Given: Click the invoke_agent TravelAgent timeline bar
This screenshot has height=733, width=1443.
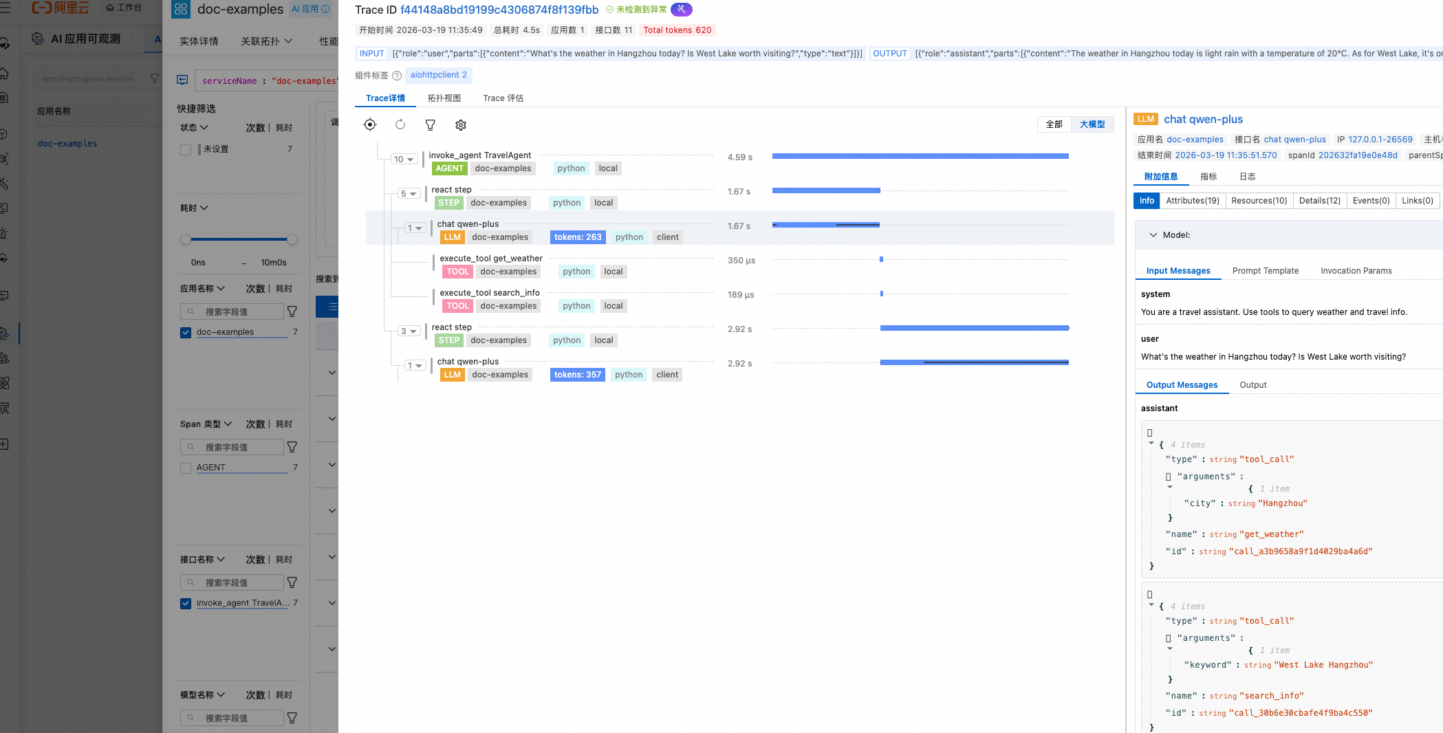Looking at the screenshot, I should coord(920,157).
